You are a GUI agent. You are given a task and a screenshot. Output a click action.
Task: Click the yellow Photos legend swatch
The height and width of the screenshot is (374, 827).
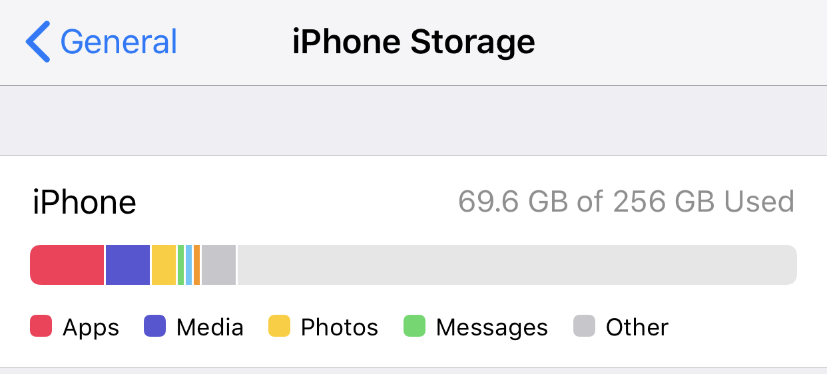(280, 326)
